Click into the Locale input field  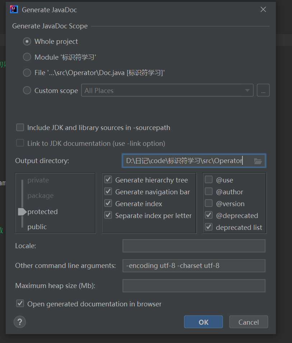[194, 246]
